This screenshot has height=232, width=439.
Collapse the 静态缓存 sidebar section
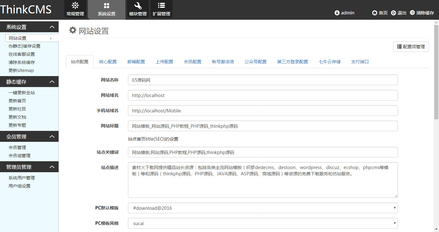pos(52,82)
